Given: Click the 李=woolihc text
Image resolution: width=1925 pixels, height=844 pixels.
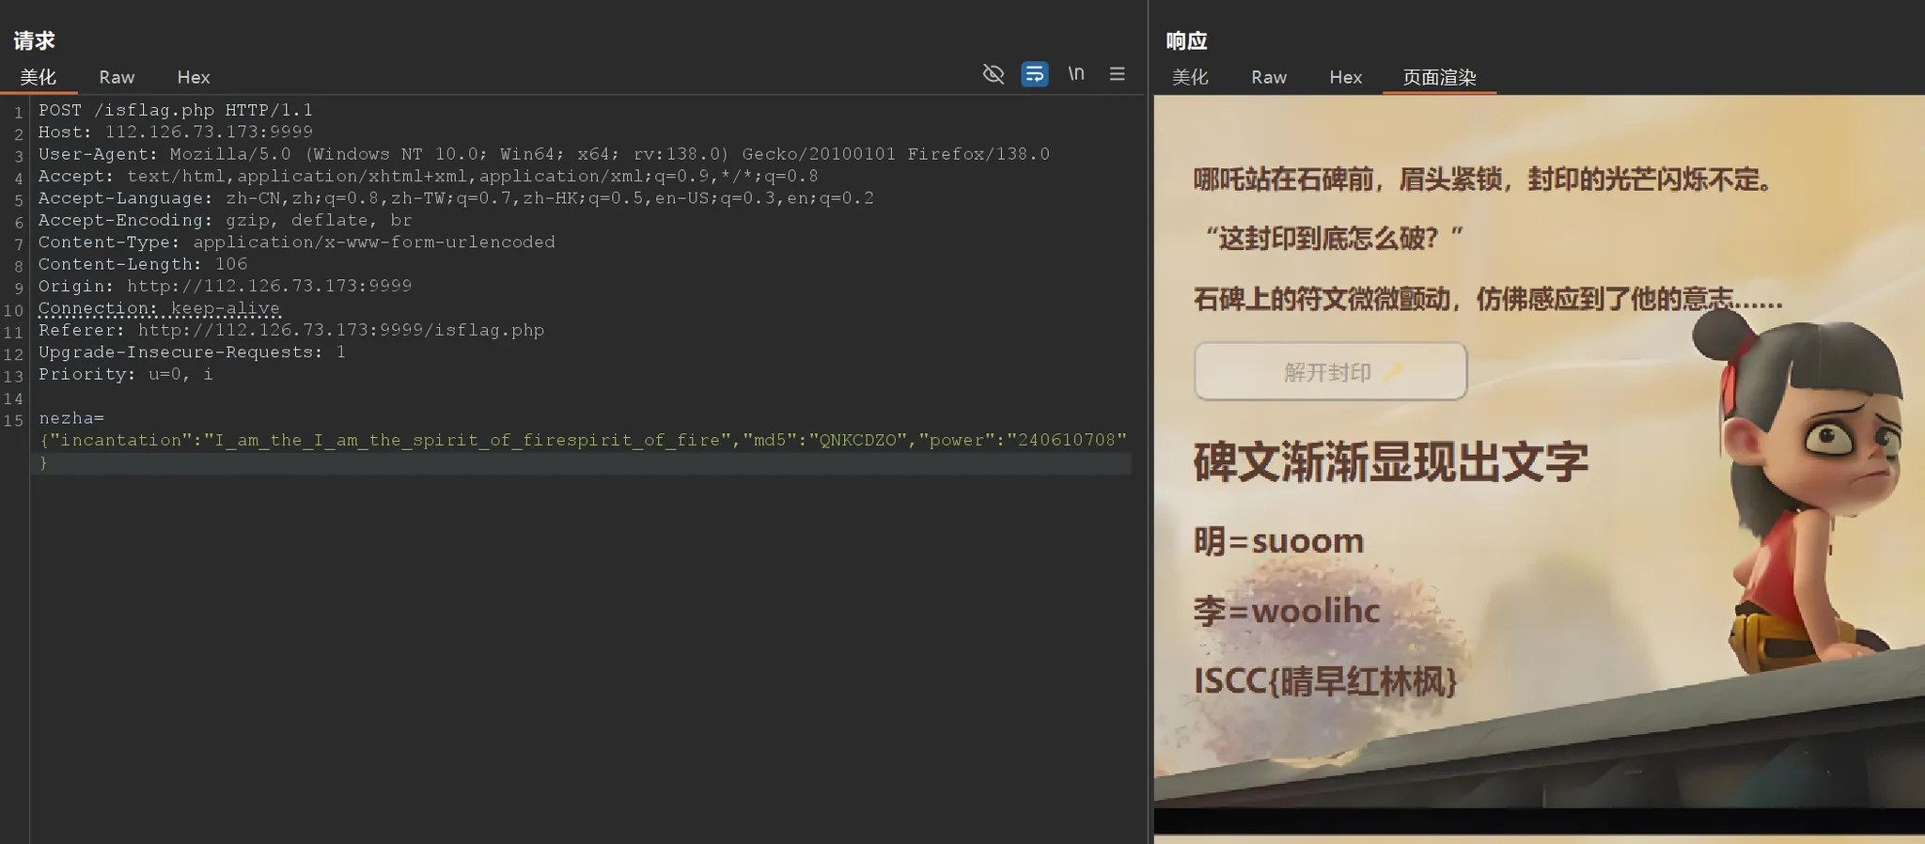Looking at the screenshot, I should coord(1287,611).
